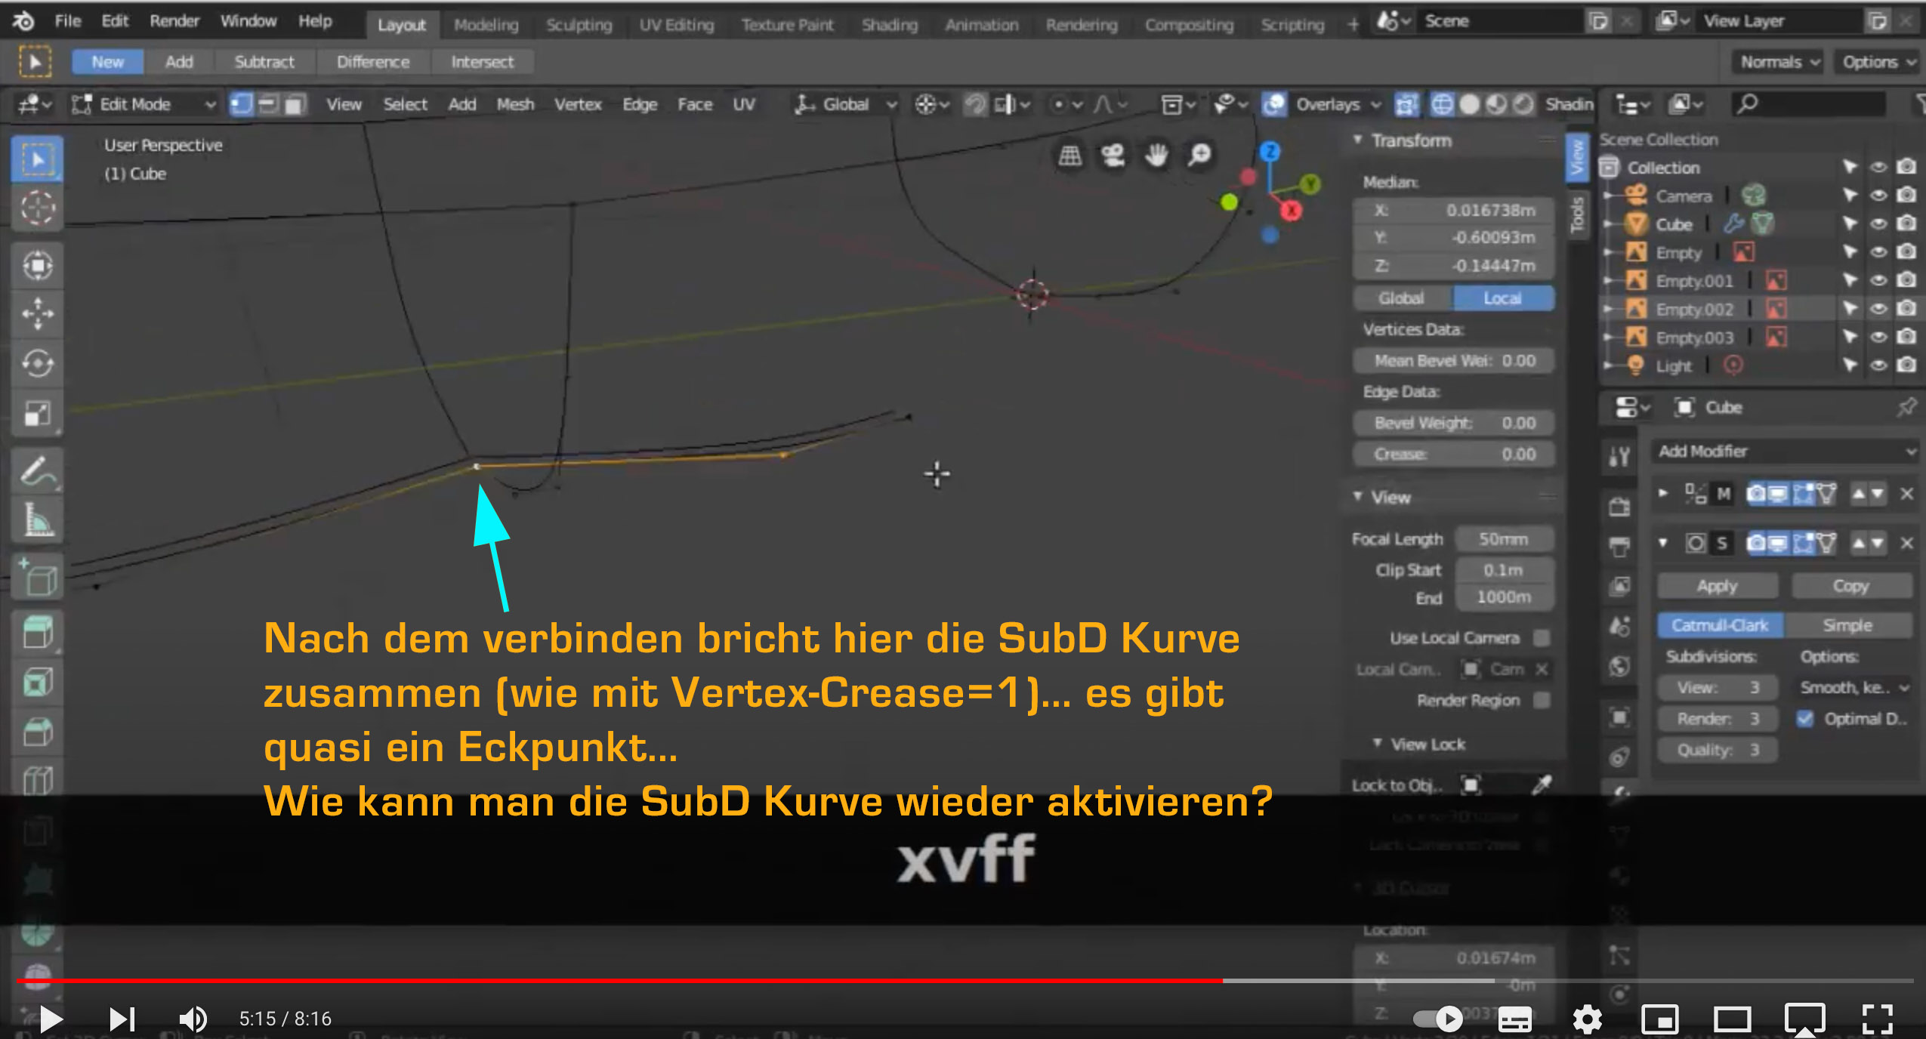Switch to the Sculpting workspace tab
Image resolution: width=1926 pixels, height=1039 pixels.
click(579, 25)
